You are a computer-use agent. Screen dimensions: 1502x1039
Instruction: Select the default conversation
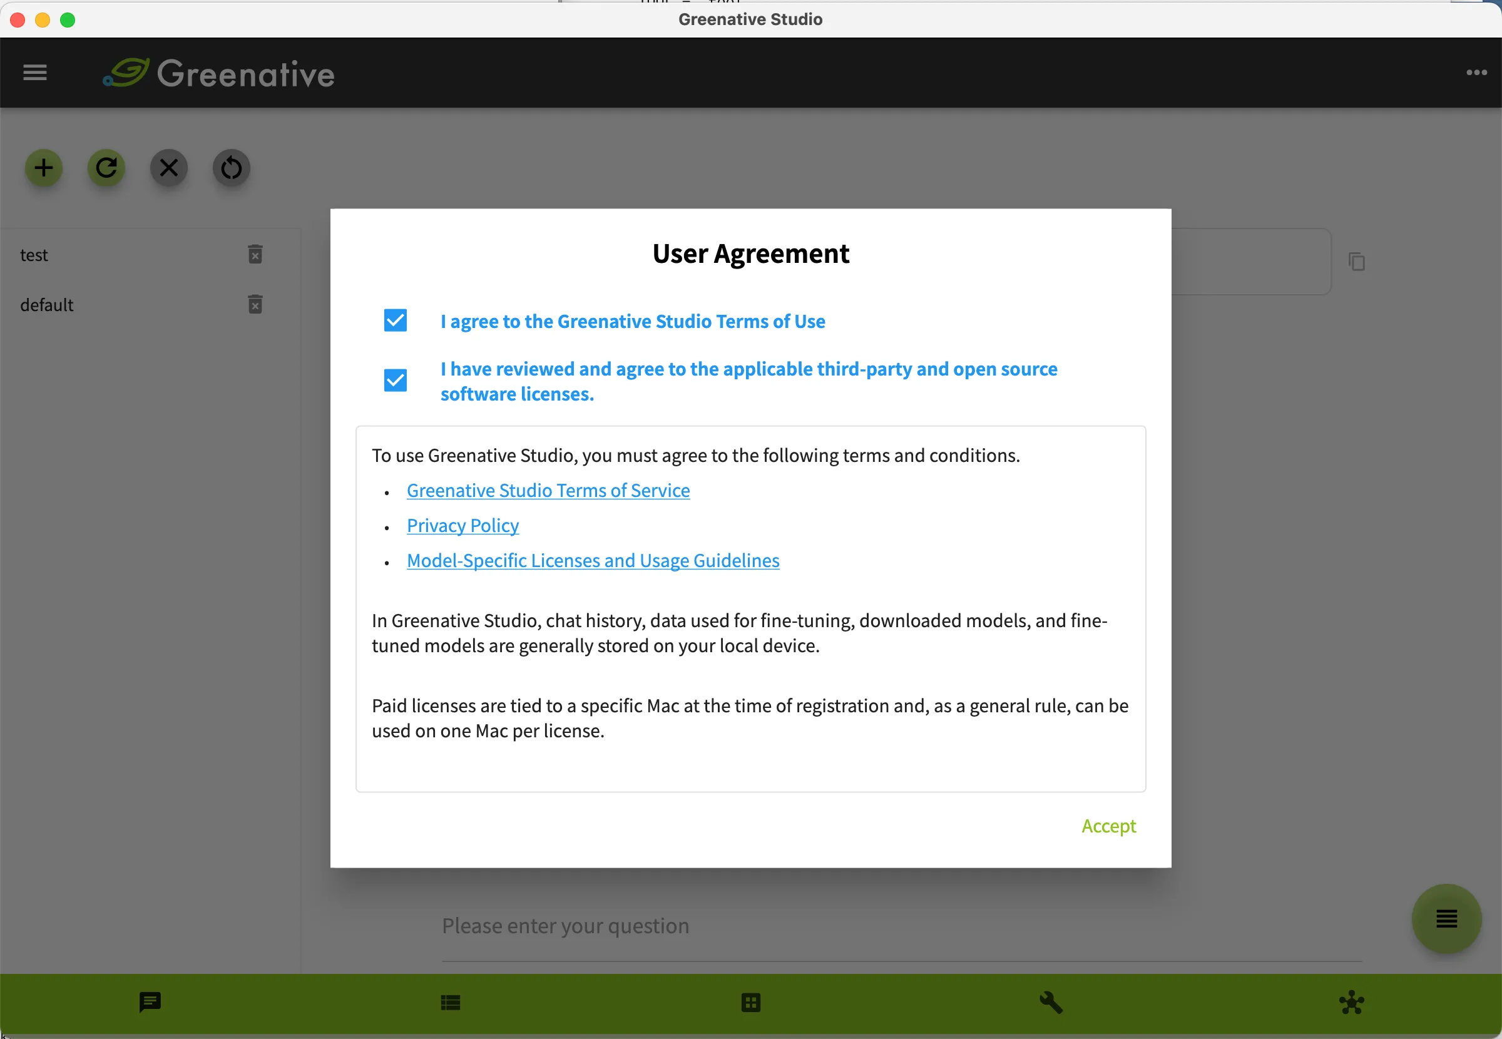(47, 305)
